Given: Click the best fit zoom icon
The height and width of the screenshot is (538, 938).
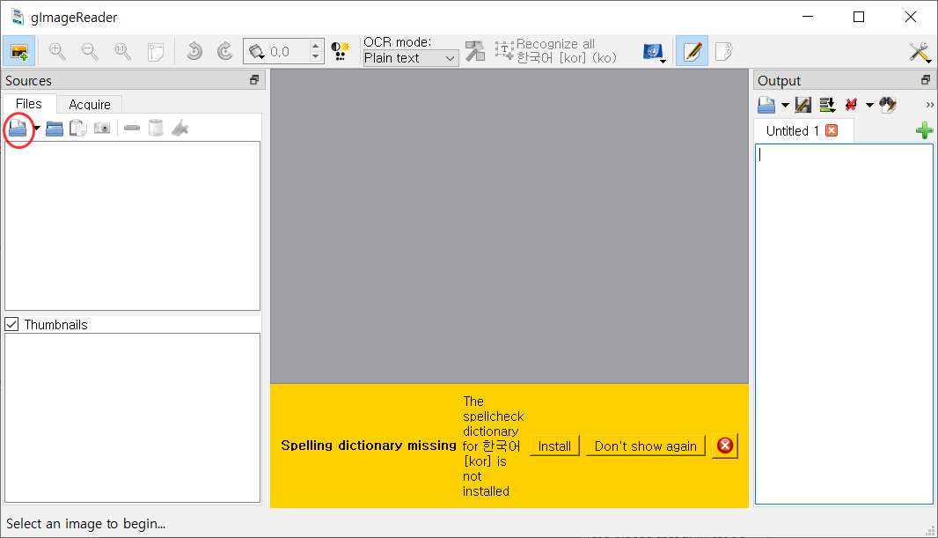Looking at the screenshot, I should [x=156, y=51].
